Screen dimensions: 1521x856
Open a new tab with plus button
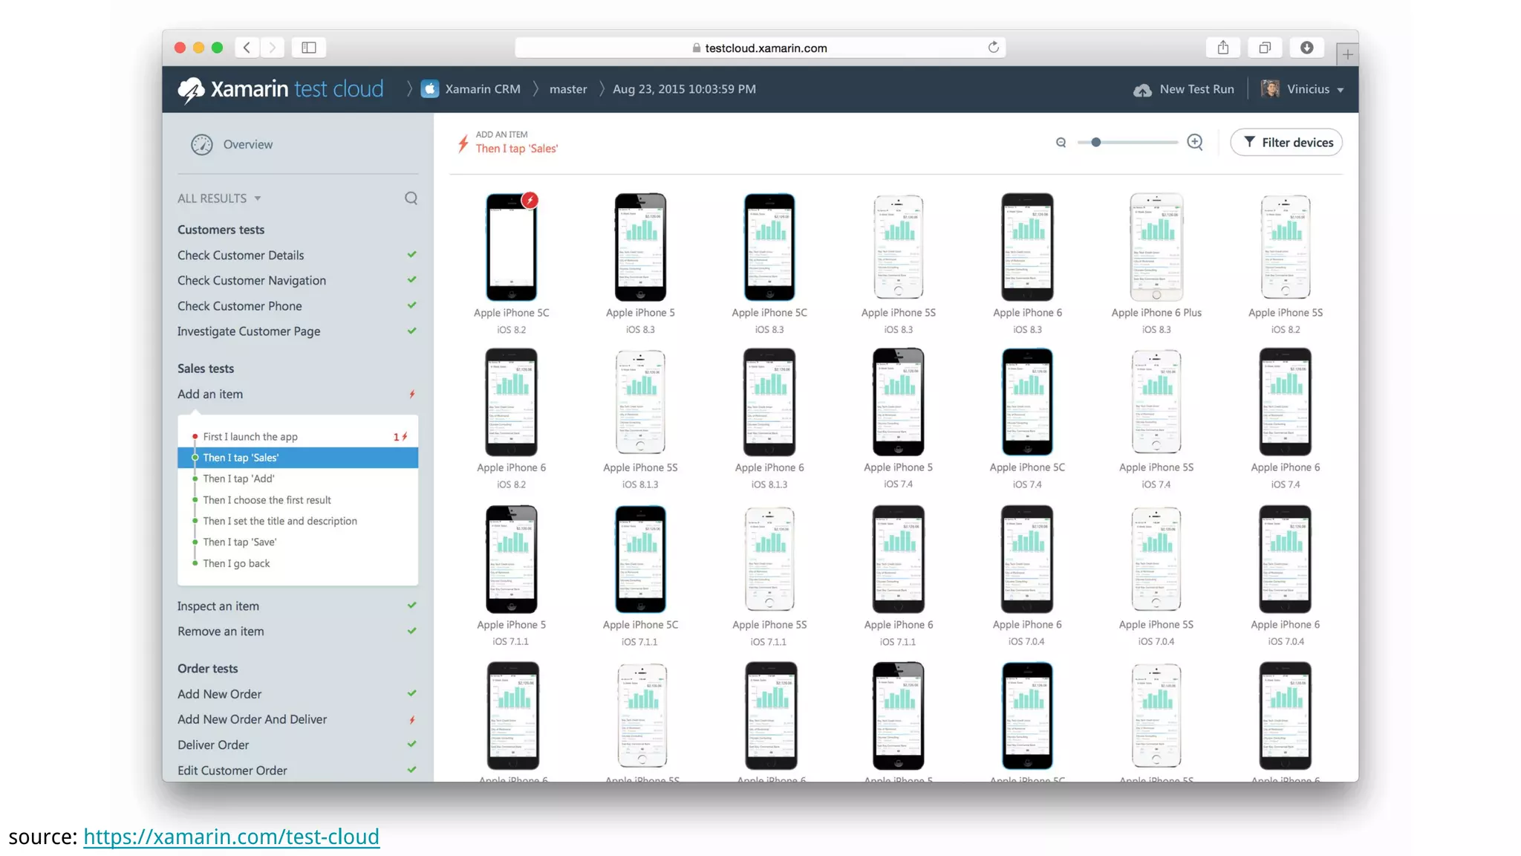coord(1347,54)
